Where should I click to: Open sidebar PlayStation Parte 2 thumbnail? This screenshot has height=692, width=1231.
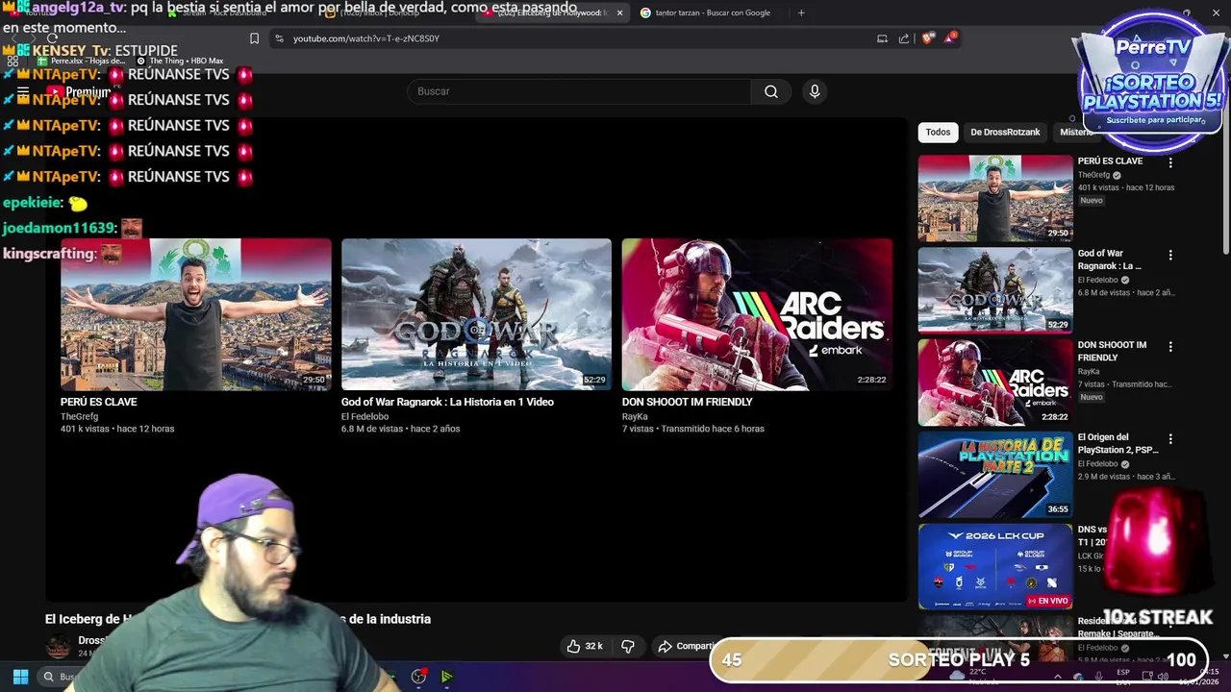click(x=994, y=475)
